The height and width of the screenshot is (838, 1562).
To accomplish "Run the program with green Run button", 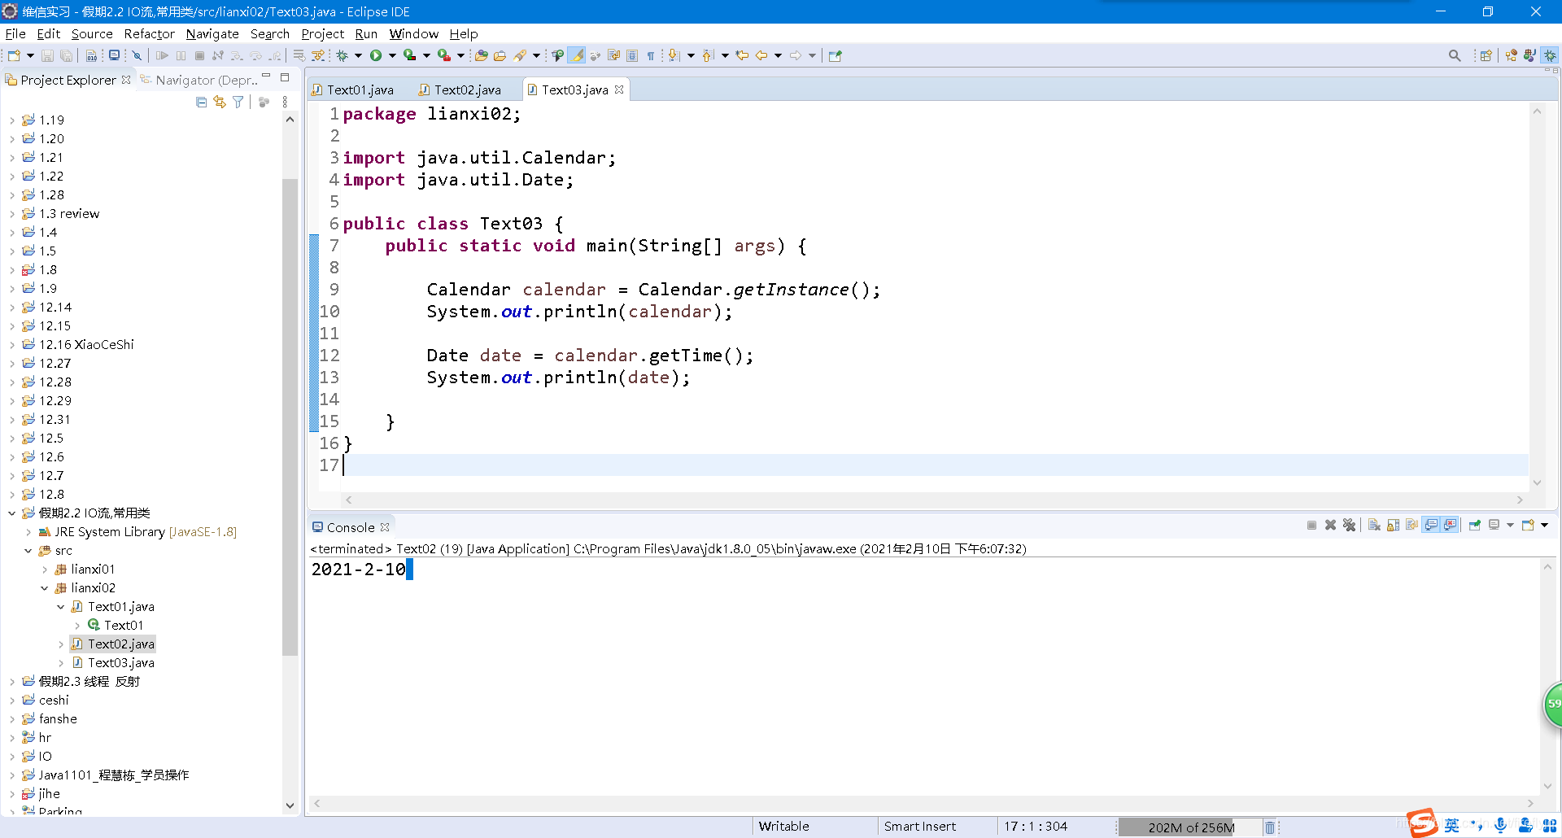I will click(376, 55).
